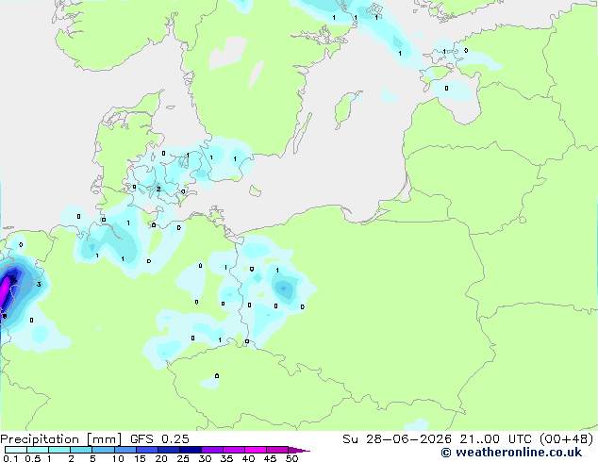The height and width of the screenshot is (462, 598).
Task: Select the 10–15 mm legend color swatch
Action: [x=125, y=450]
